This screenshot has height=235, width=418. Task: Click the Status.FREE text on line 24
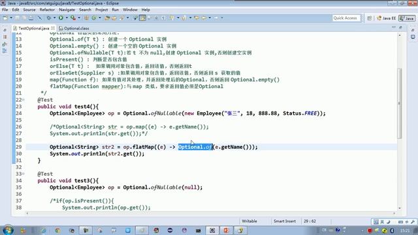tap(300, 113)
